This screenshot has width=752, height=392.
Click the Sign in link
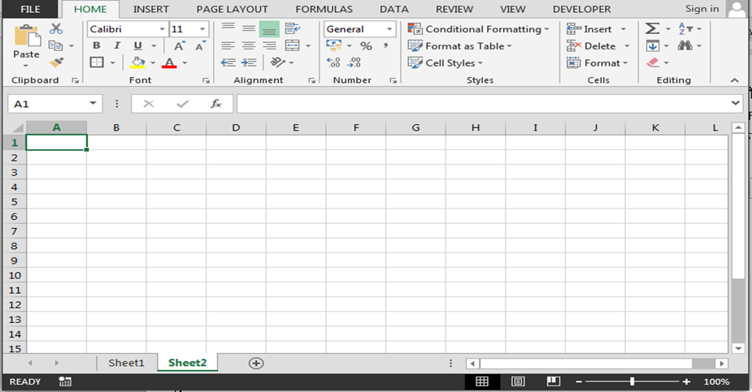point(701,9)
